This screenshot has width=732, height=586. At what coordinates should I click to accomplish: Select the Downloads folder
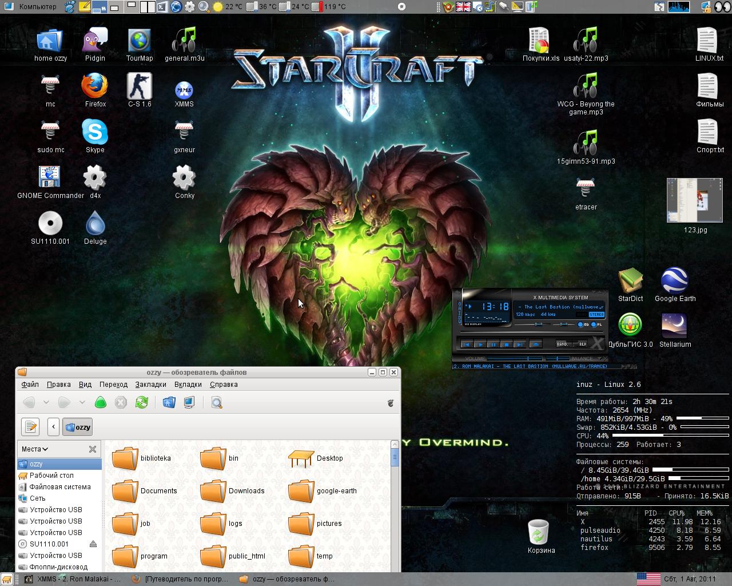233,491
